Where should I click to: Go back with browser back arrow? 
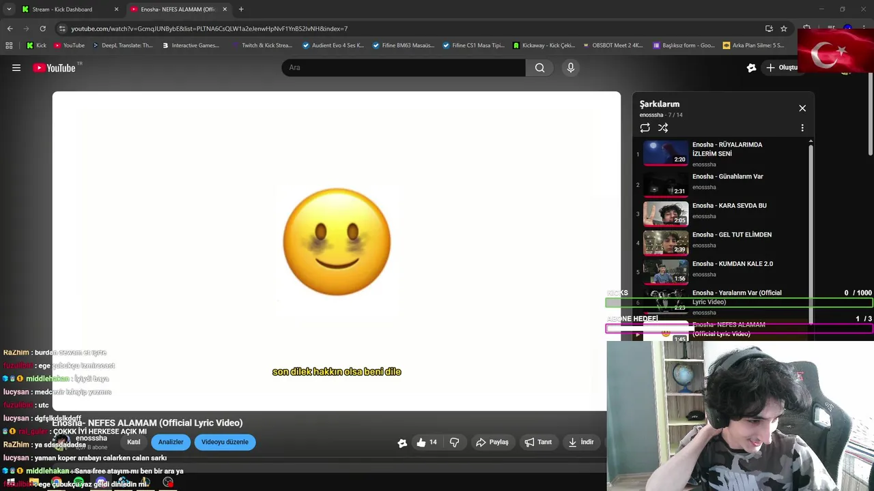(x=10, y=29)
